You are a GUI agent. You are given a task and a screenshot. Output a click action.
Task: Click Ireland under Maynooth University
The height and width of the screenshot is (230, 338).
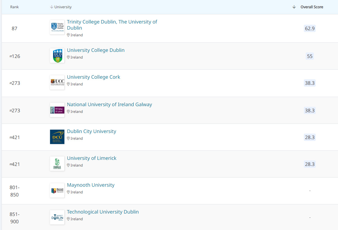click(x=77, y=192)
